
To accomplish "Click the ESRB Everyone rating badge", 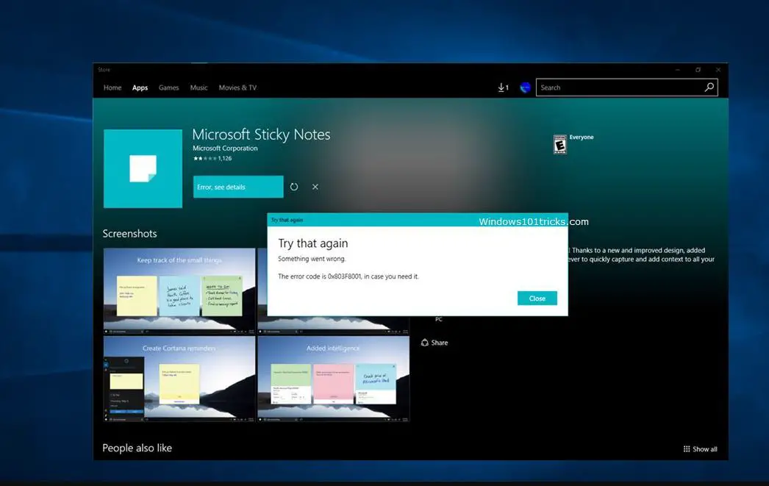I will (x=559, y=144).
